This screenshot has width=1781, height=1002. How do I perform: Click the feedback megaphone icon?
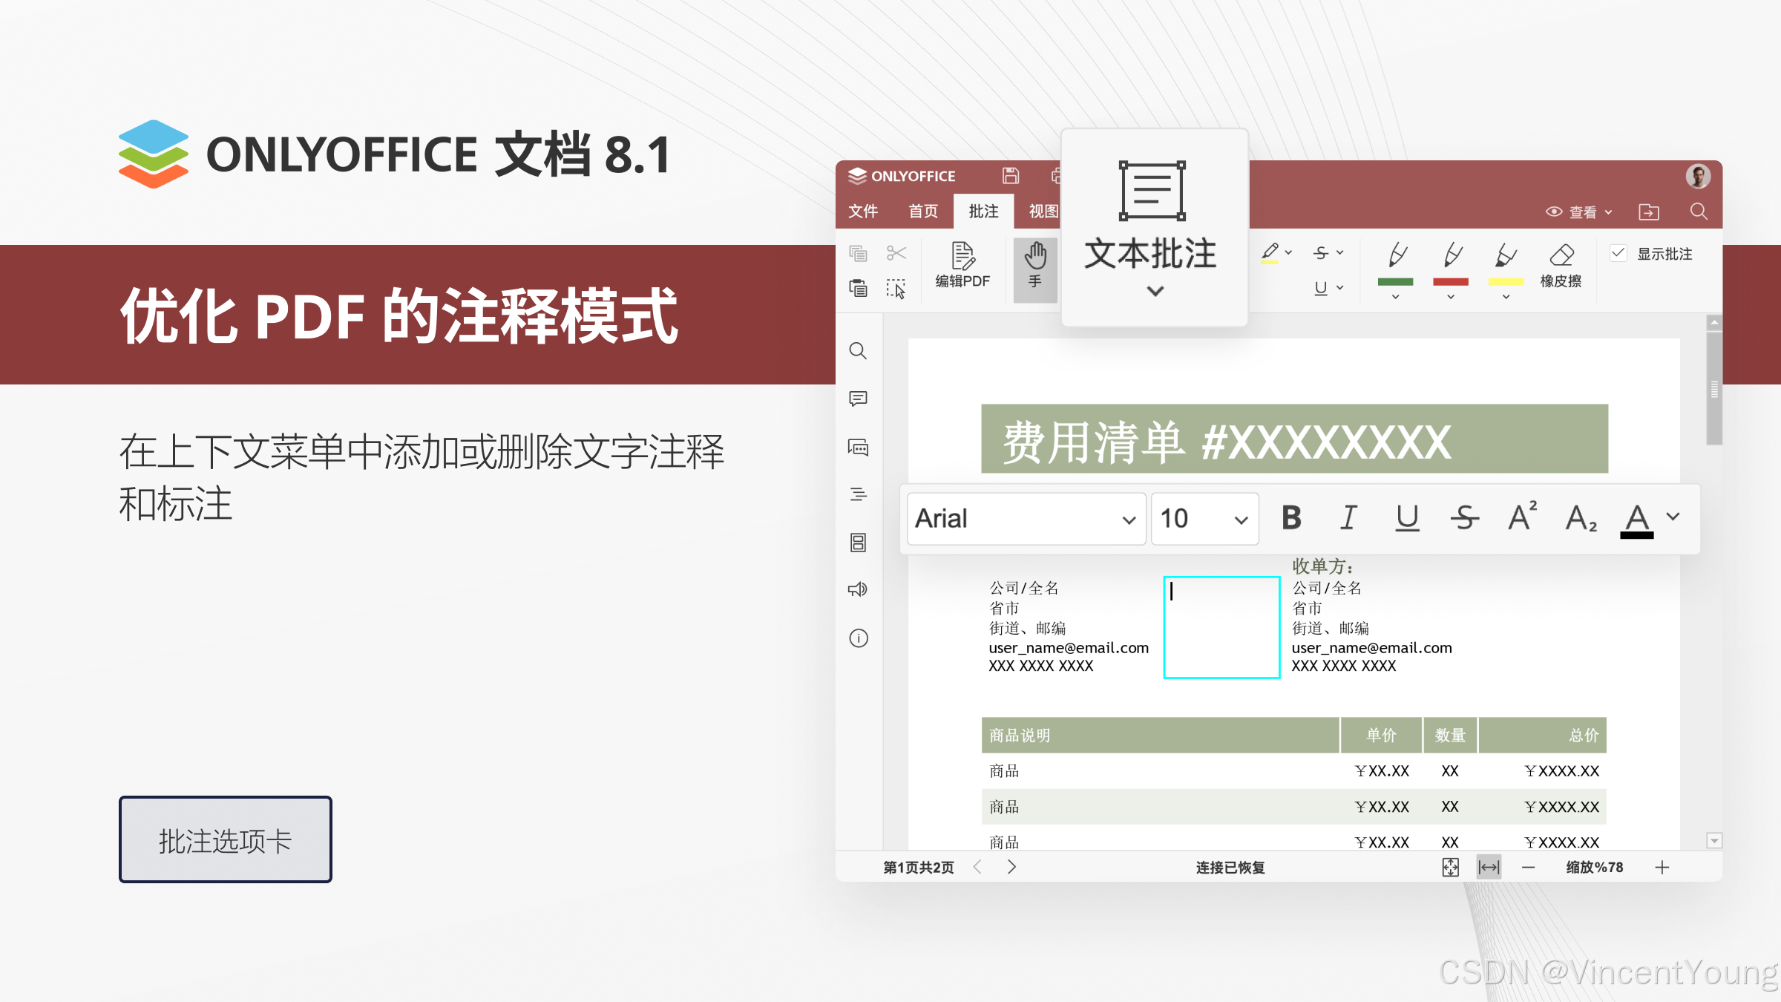tap(858, 589)
